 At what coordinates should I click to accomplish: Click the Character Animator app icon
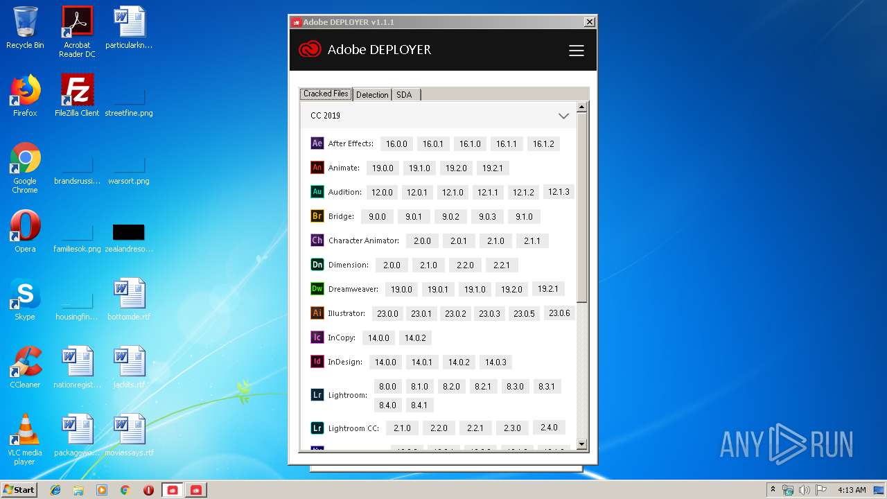pyautogui.click(x=317, y=240)
